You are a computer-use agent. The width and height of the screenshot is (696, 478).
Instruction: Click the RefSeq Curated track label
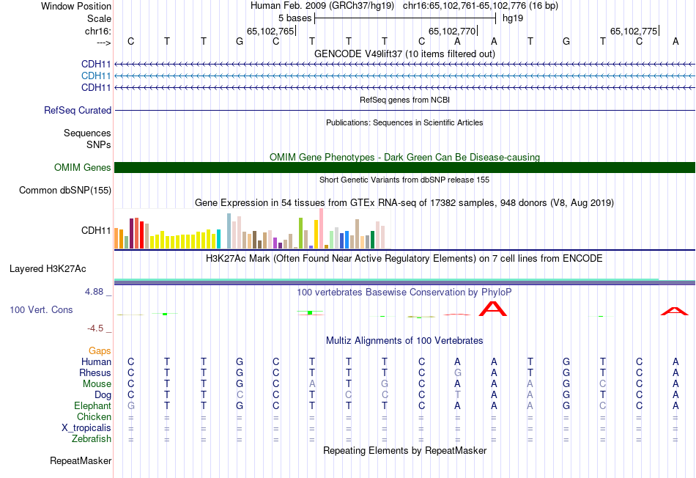(78, 110)
